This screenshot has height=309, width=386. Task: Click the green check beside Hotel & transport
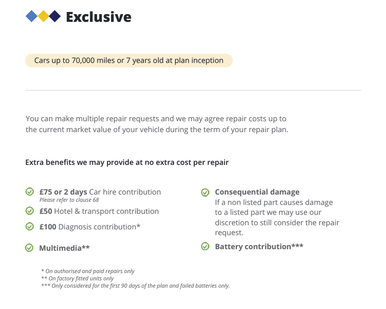30,211
